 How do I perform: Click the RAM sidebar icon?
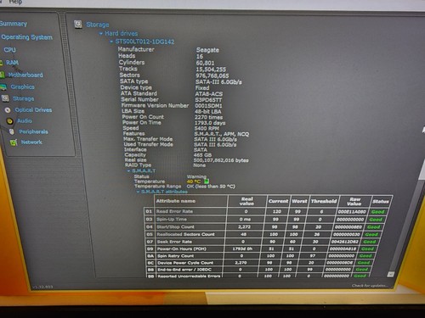click(1, 63)
